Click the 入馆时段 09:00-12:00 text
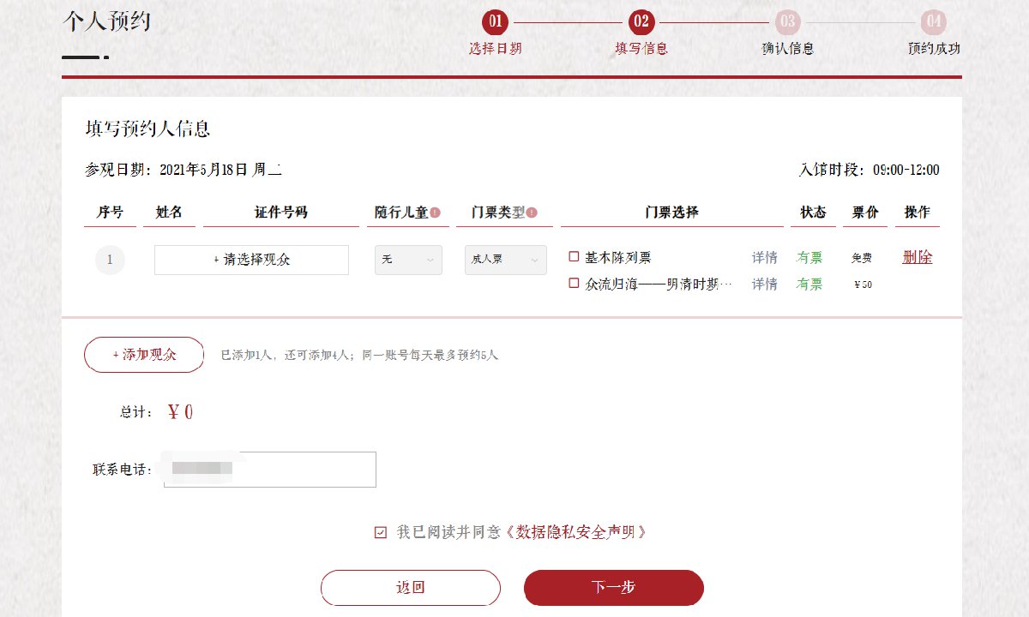Image resolution: width=1029 pixels, height=617 pixels. click(x=869, y=170)
